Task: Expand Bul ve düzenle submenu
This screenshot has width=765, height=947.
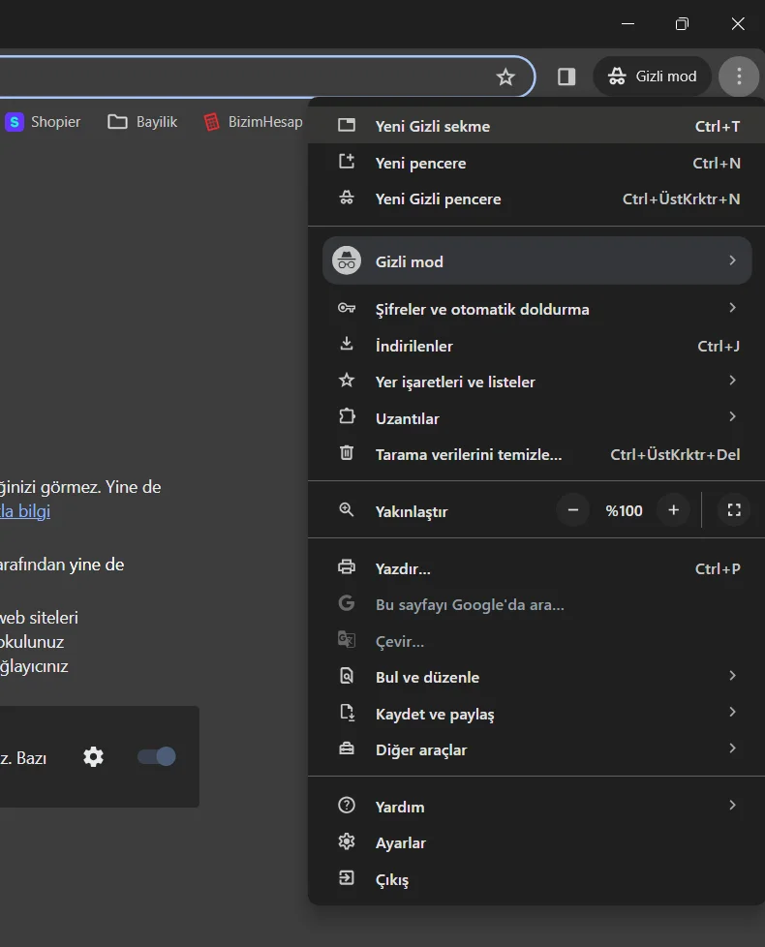Action: [536, 677]
